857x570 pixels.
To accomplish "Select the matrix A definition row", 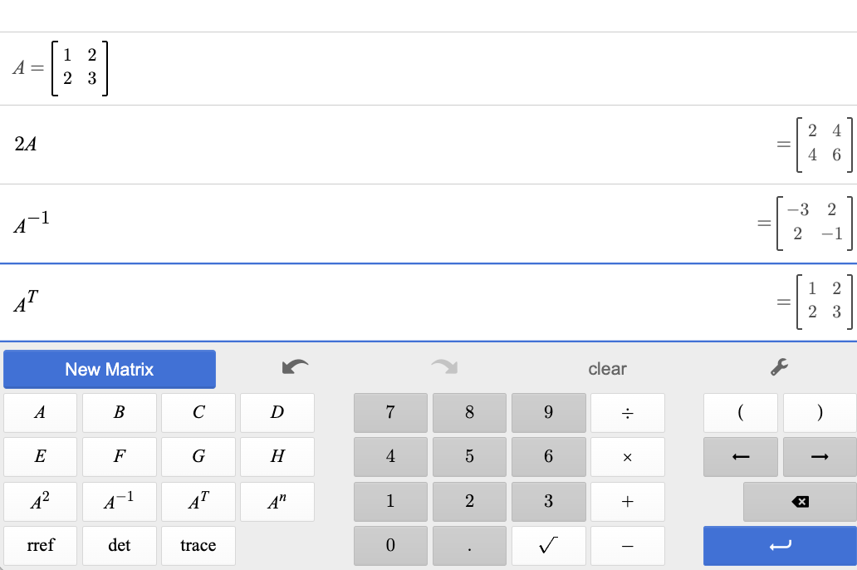I will coord(332,69).
